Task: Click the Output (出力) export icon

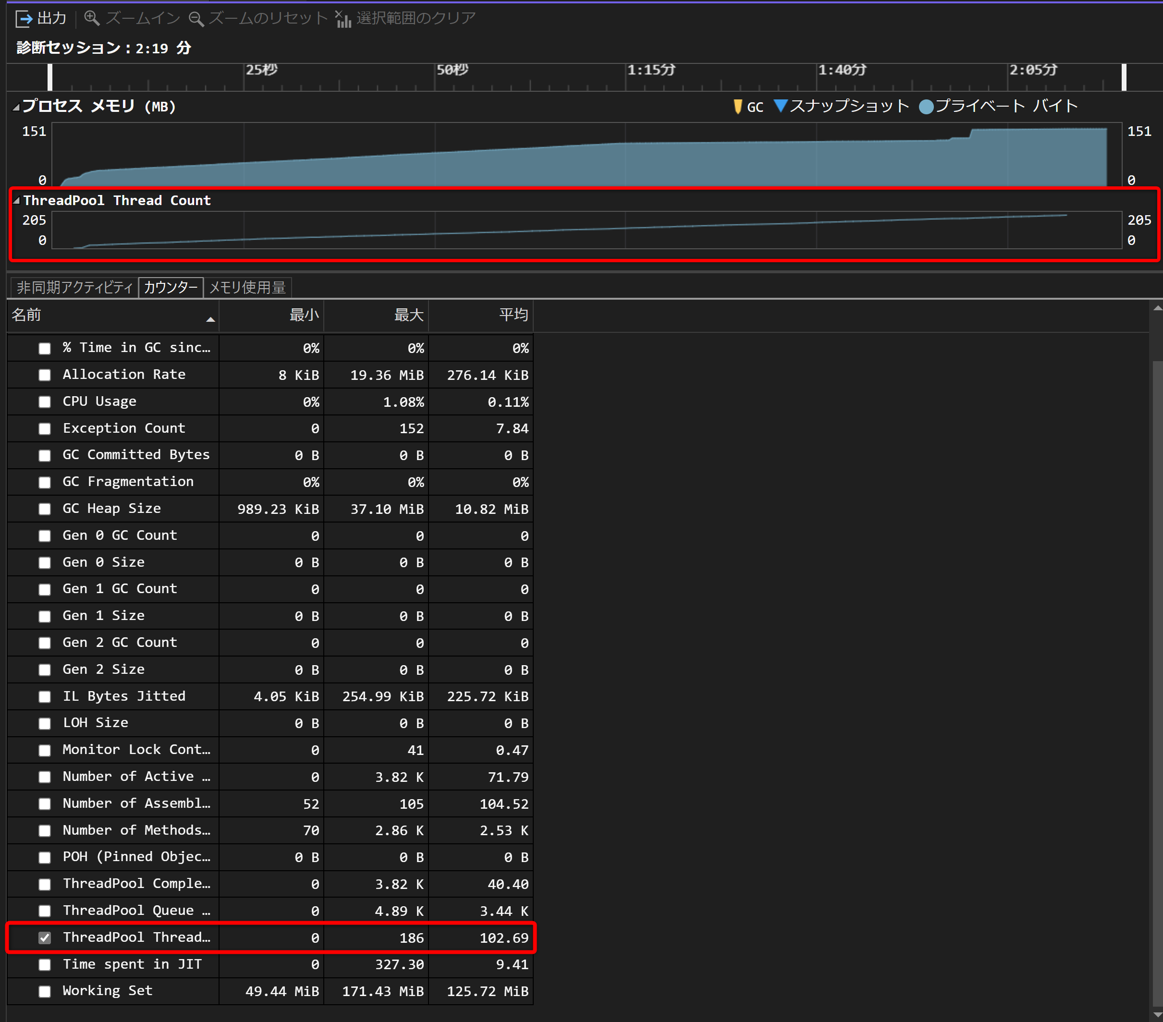Action: (x=24, y=19)
